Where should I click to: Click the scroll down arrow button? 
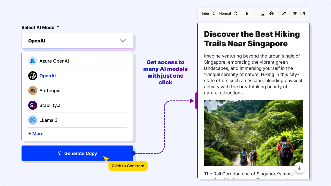(300, 168)
